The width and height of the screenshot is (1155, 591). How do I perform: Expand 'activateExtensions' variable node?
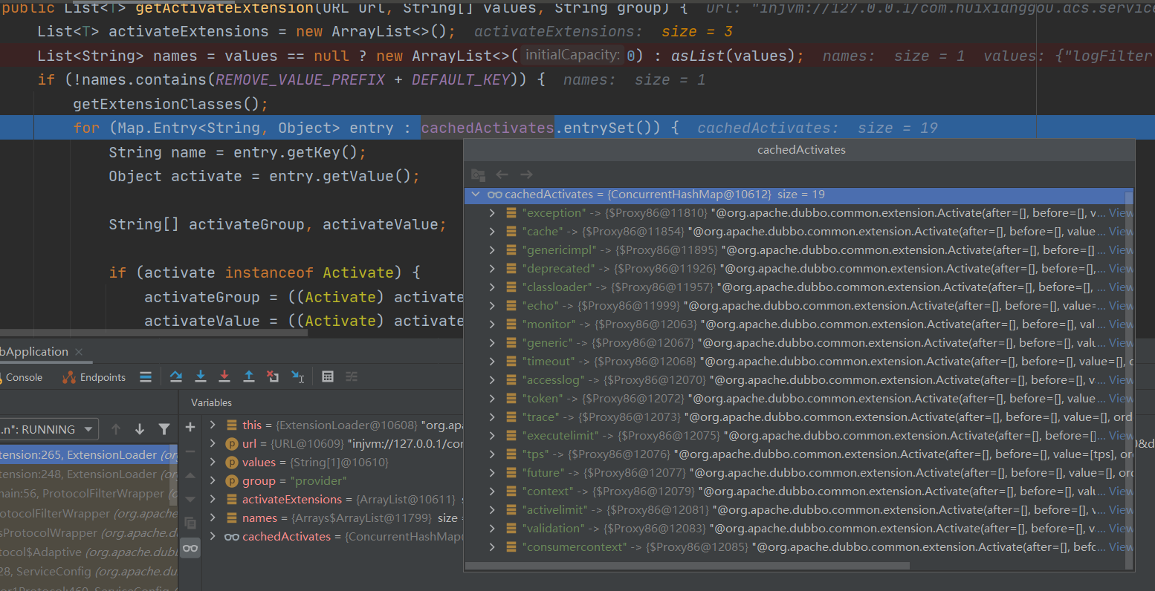tap(213, 499)
